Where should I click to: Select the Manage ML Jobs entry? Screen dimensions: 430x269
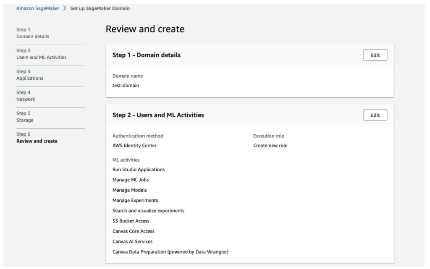pos(131,180)
